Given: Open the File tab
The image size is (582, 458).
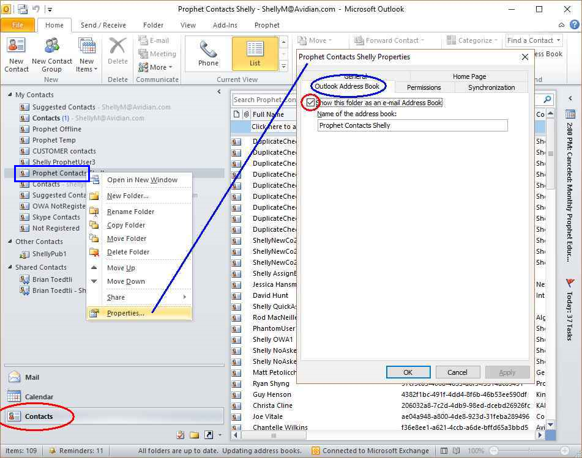Looking at the screenshot, I should point(18,25).
